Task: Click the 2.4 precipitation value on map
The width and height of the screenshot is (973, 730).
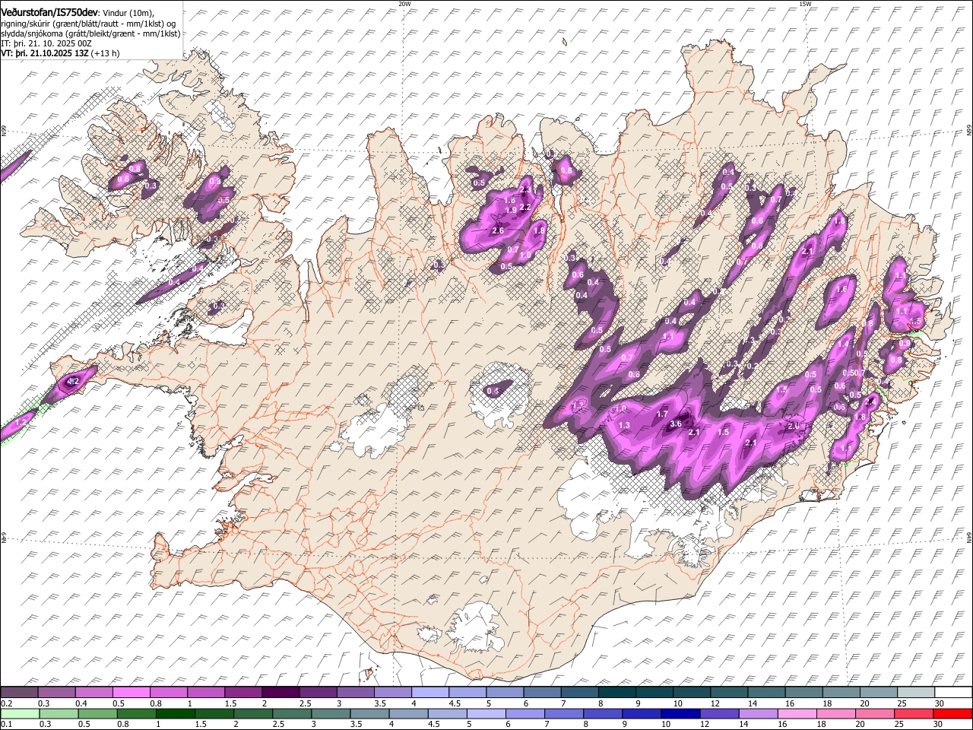Action: pyautogui.click(x=871, y=401)
